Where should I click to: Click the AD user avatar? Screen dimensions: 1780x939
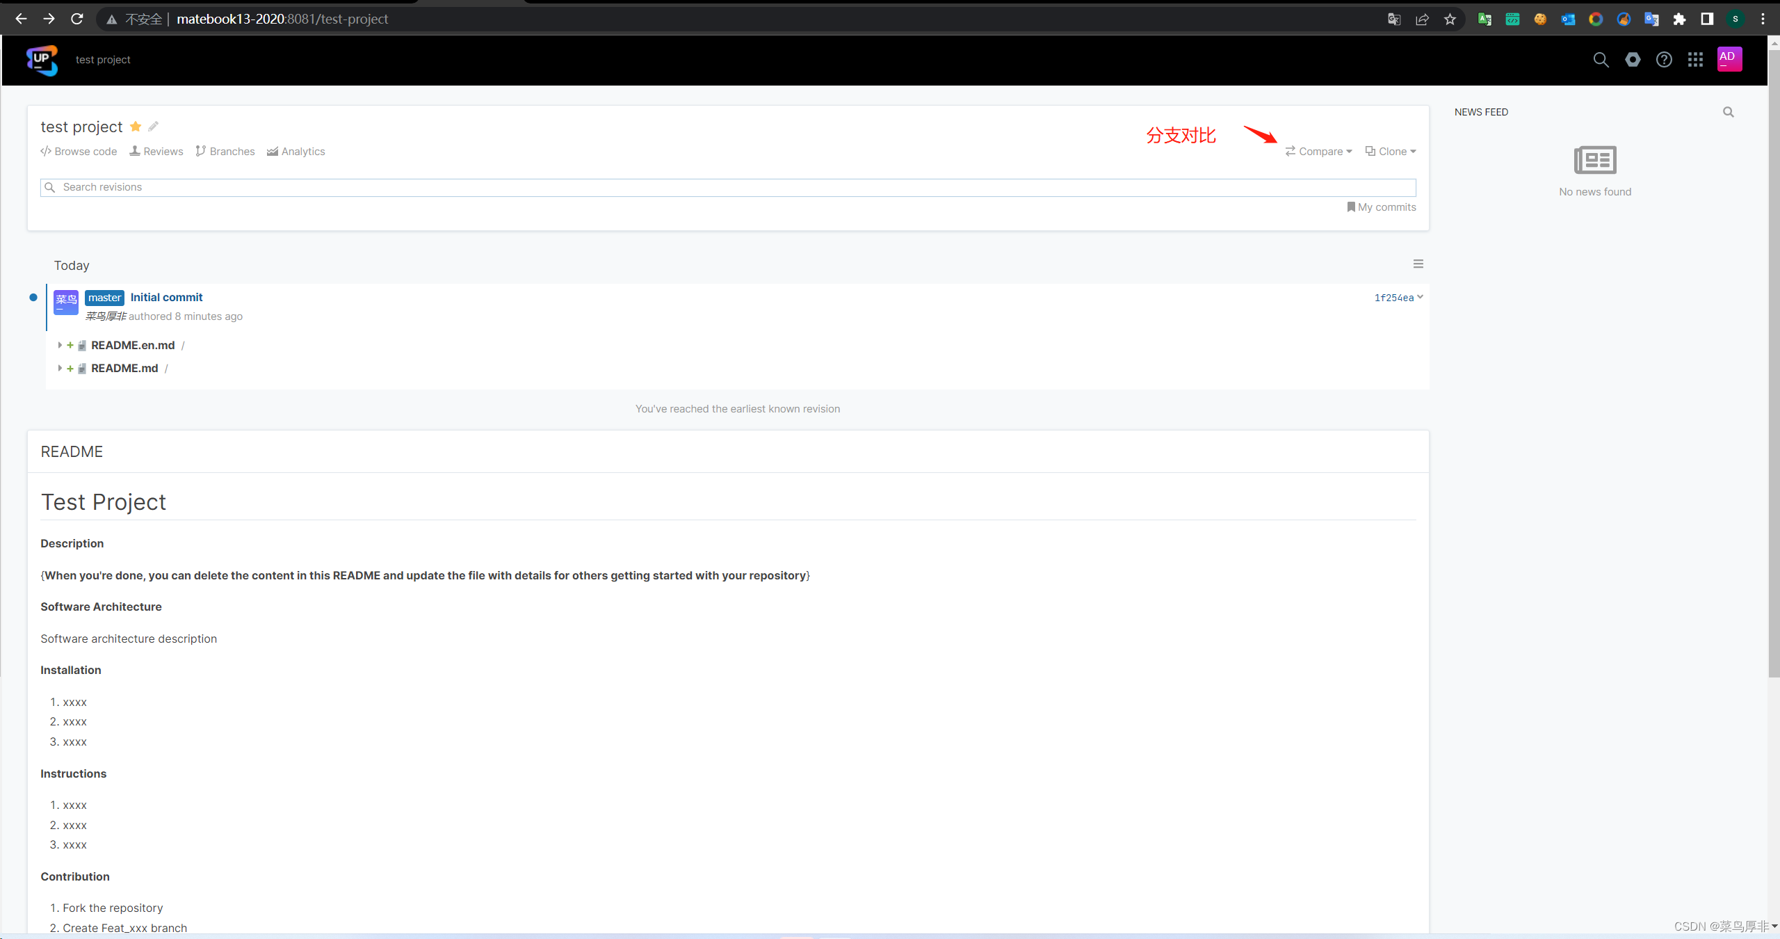[1729, 59]
